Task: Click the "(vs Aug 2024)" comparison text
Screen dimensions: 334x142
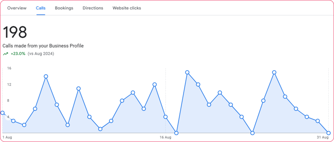Action: [x=41, y=54]
